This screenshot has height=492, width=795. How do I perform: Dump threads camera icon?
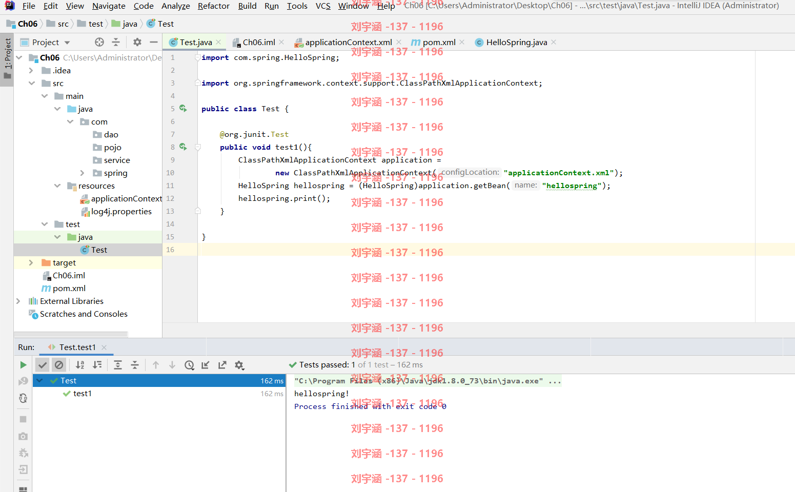coord(23,436)
